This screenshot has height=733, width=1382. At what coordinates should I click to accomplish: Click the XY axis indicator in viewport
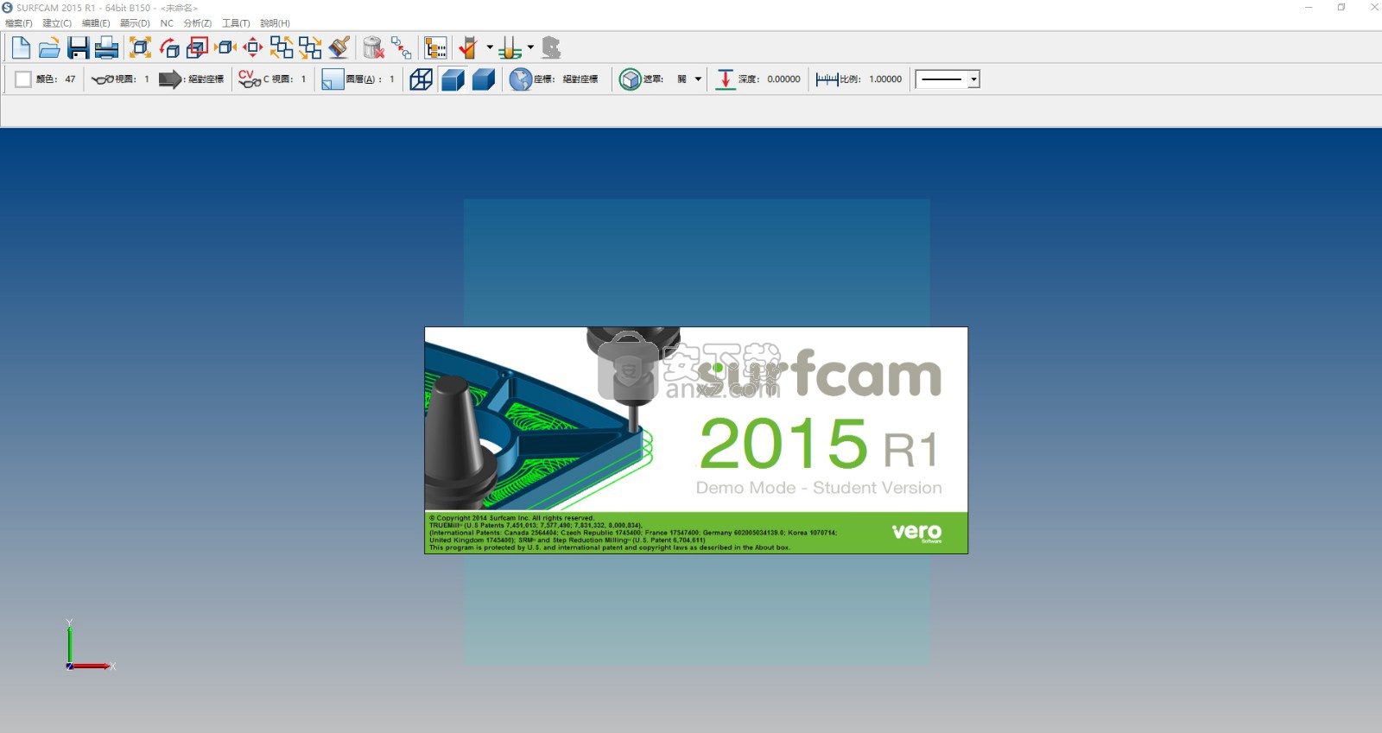coord(90,645)
